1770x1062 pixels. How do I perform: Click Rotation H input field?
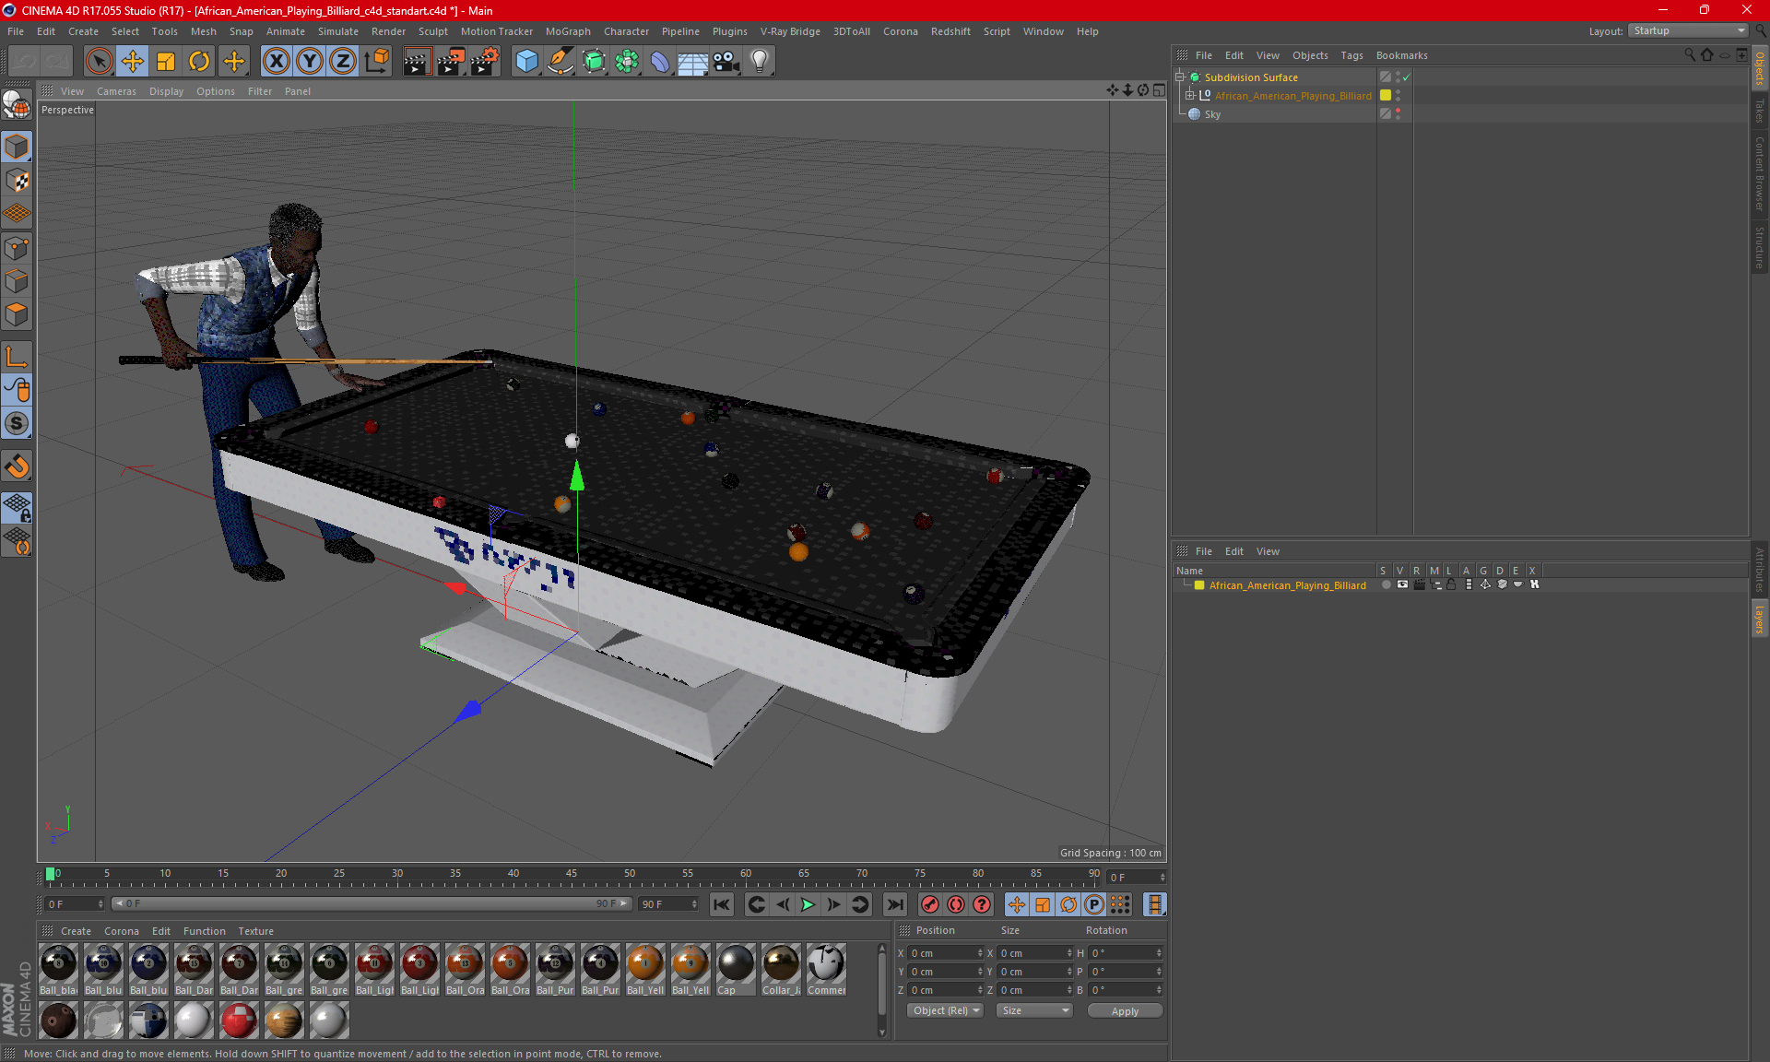point(1122,953)
